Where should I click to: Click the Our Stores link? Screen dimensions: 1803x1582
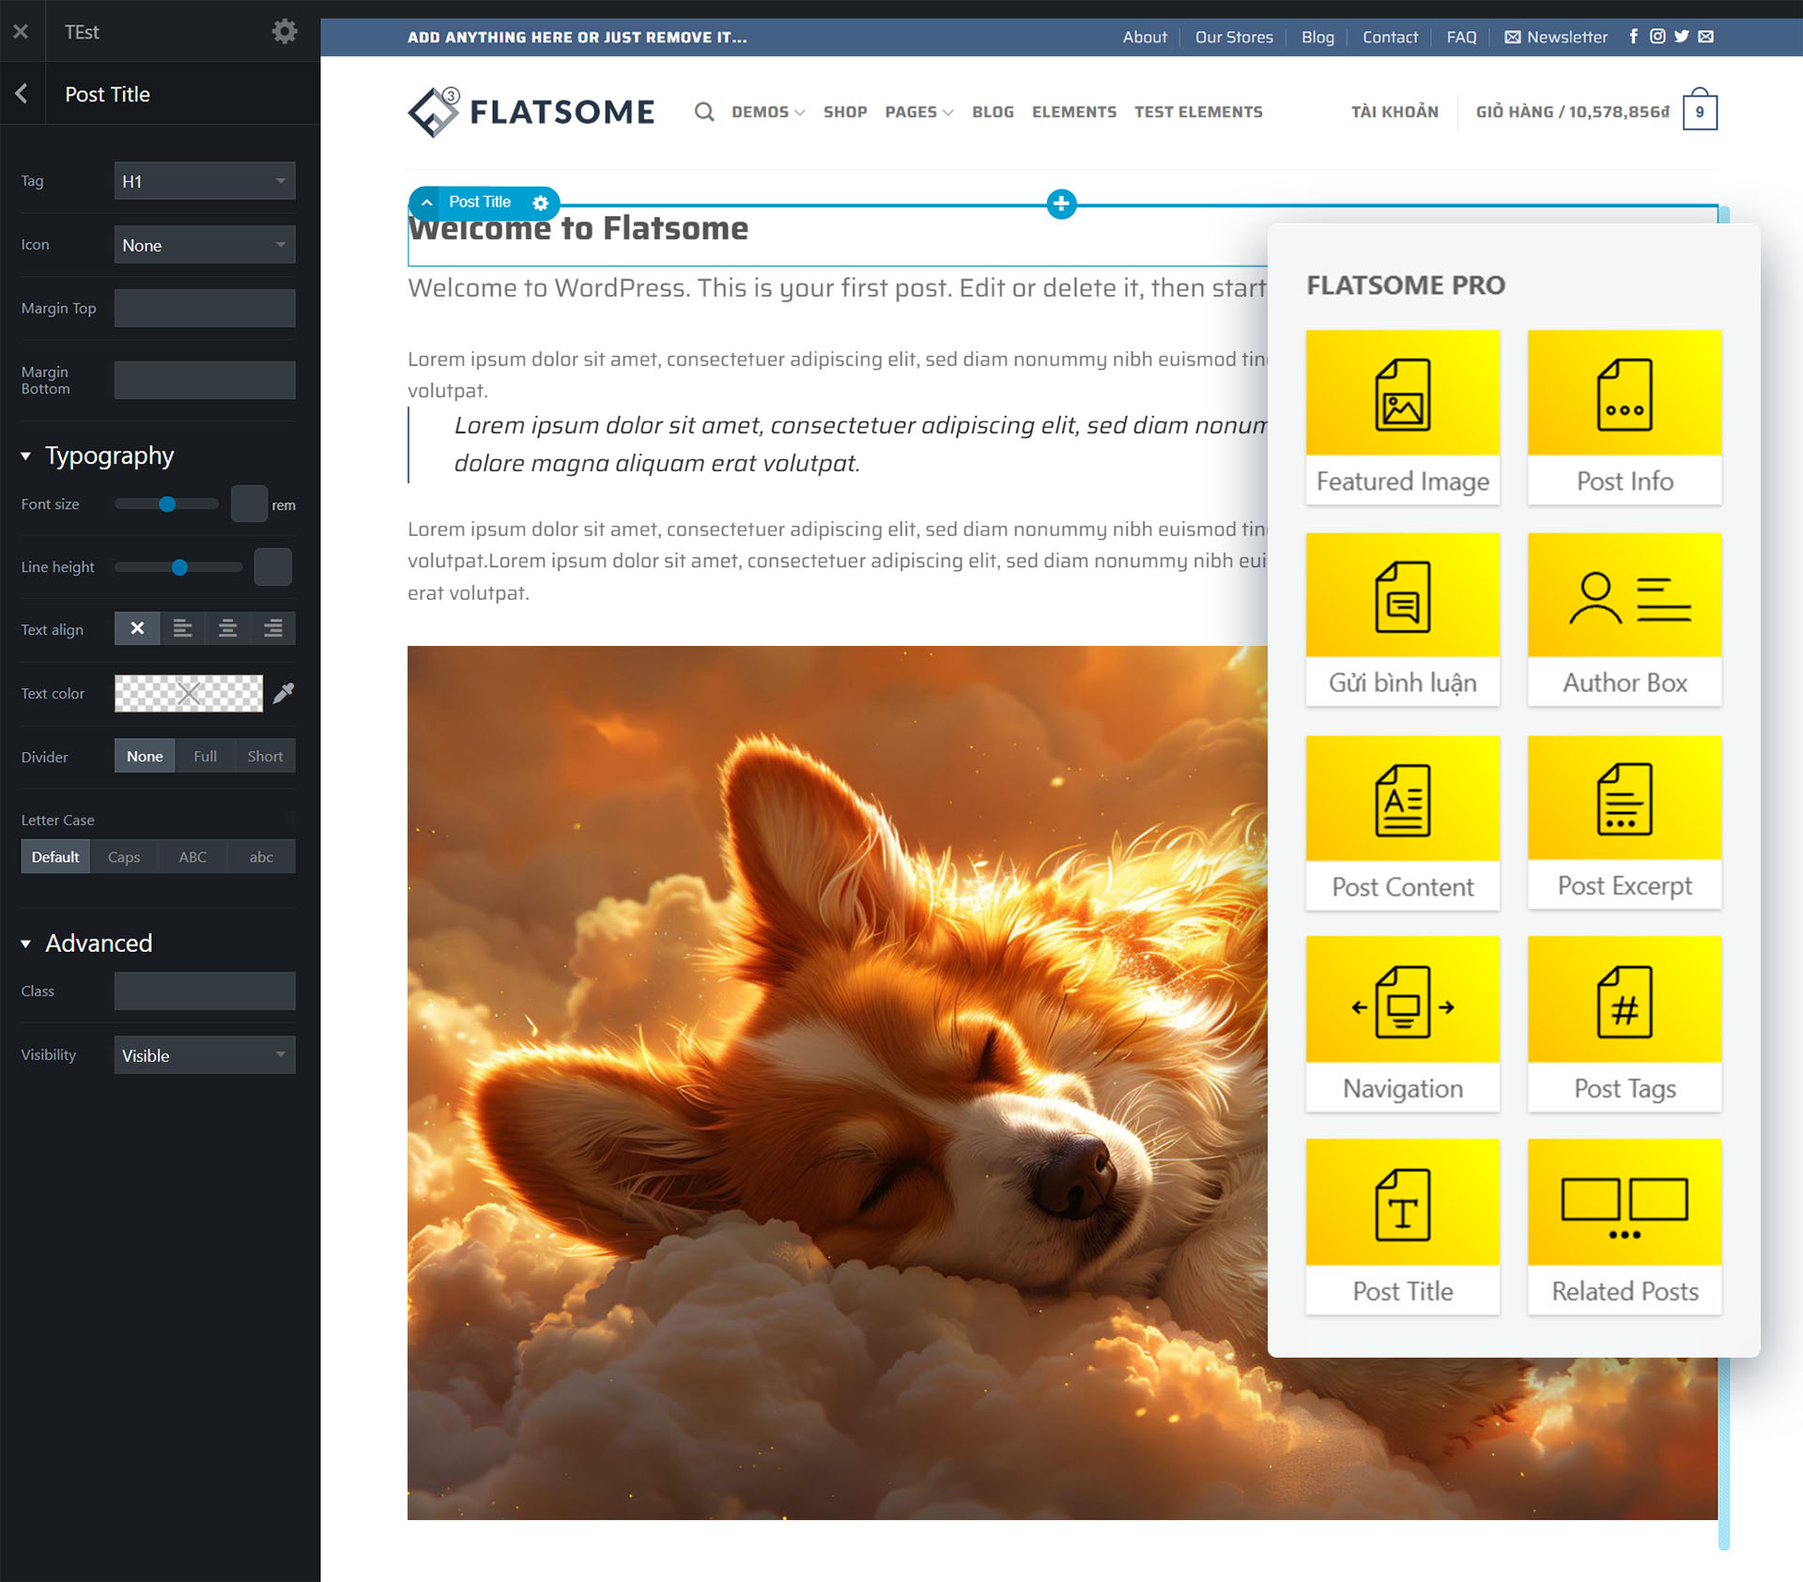point(1233,38)
